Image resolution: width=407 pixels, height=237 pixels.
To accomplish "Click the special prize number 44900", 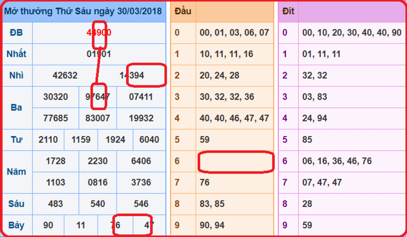I will click(99, 32).
